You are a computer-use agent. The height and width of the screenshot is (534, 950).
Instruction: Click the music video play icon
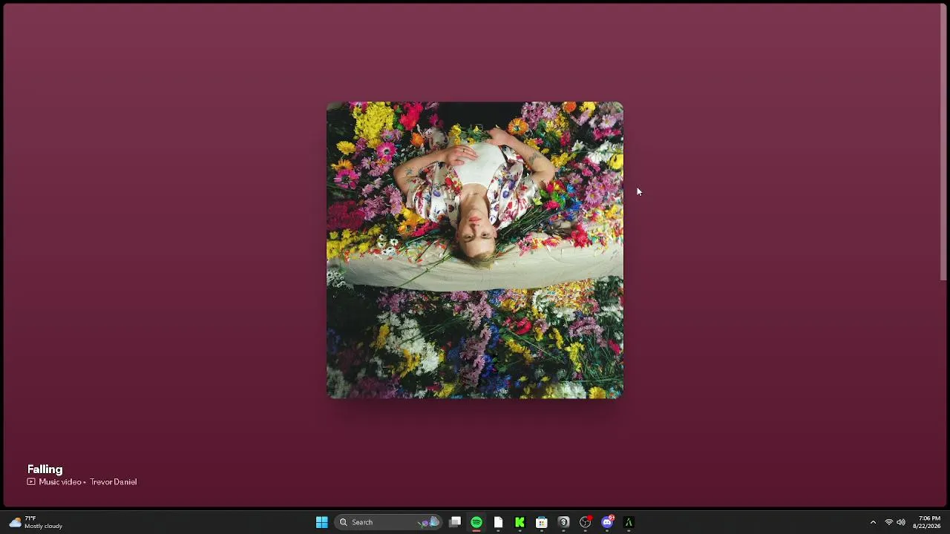coord(31,482)
